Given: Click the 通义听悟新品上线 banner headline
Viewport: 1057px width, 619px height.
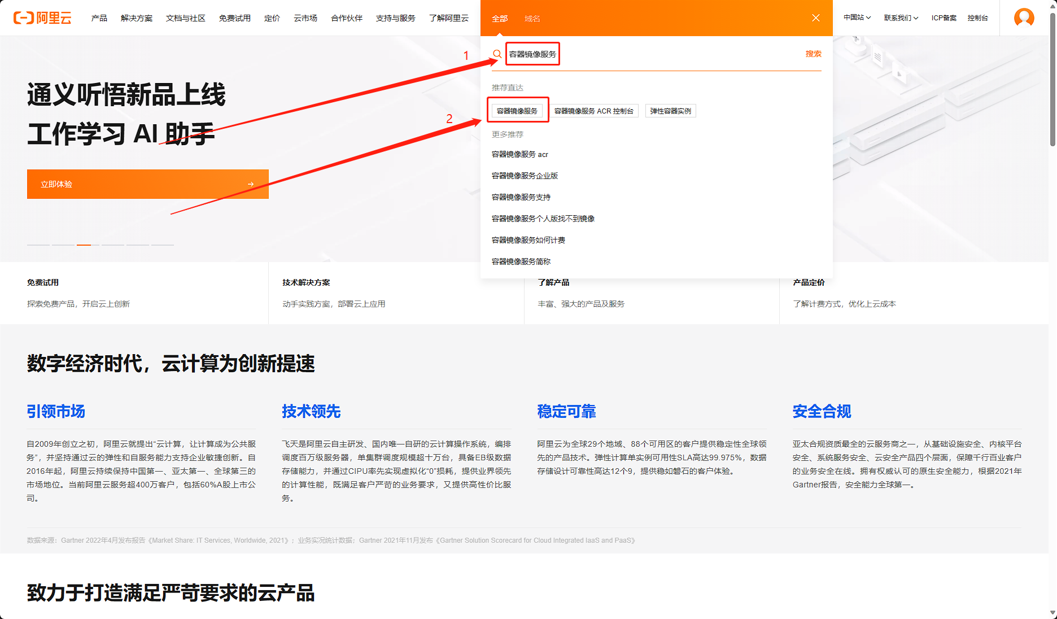Looking at the screenshot, I should (x=126, y=94).
